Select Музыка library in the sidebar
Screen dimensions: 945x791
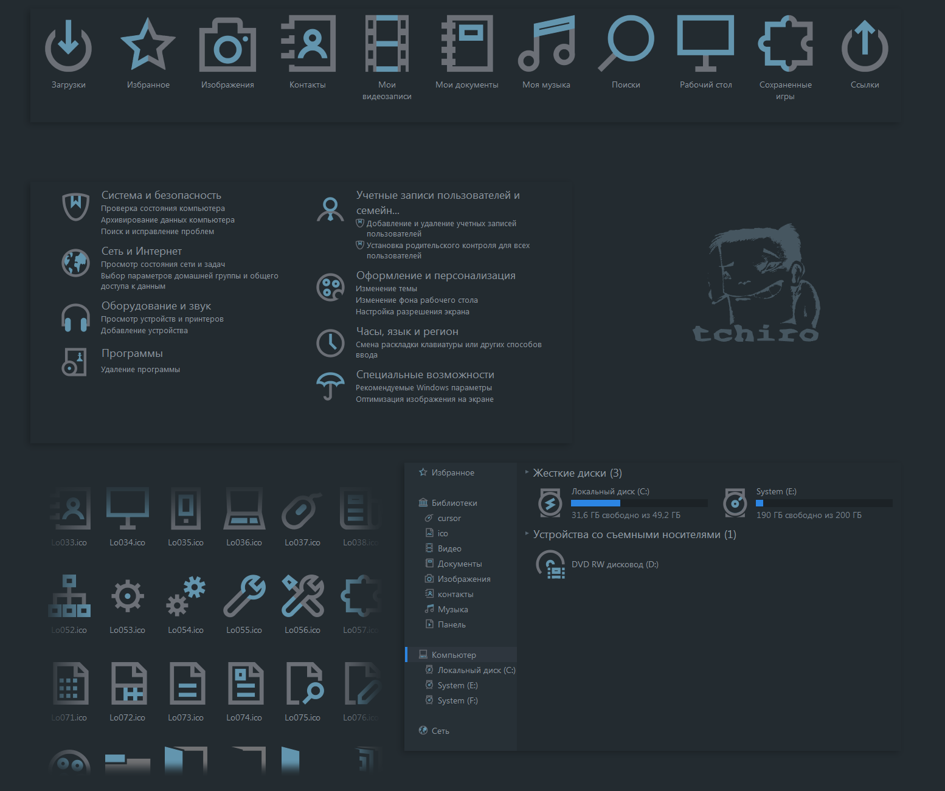[453, 609]
